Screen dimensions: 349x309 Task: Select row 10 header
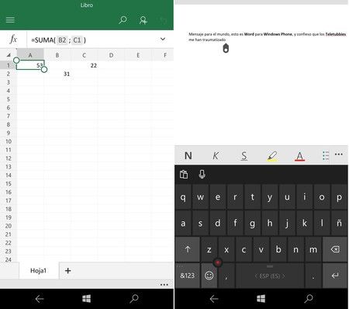(x=9, y=141)
